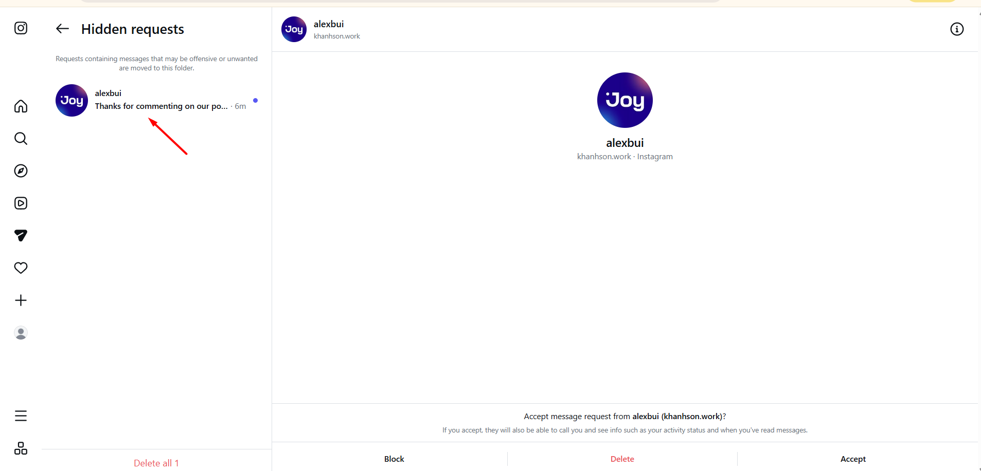The image size is (981, 471).
Task: Click Delete all 1 link
Action: point(156,463)
